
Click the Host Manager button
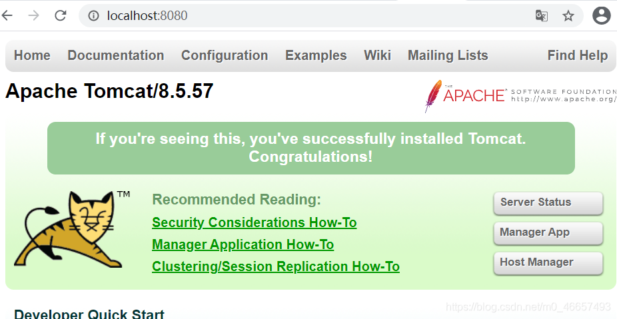coord(548,263)
